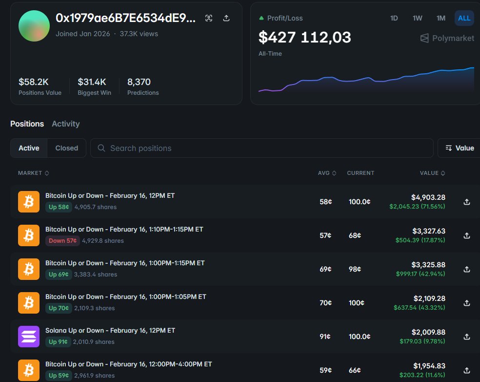Click the export icon on the Solana position row

466,337
